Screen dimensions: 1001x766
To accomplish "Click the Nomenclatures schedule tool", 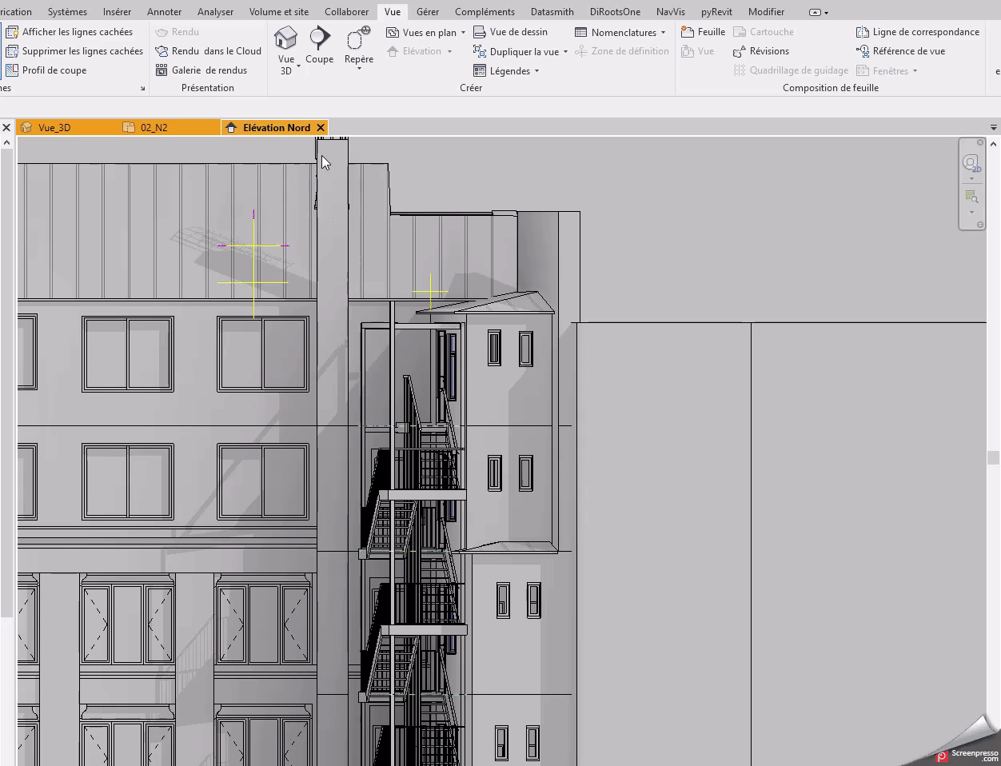I will [616, 32].
